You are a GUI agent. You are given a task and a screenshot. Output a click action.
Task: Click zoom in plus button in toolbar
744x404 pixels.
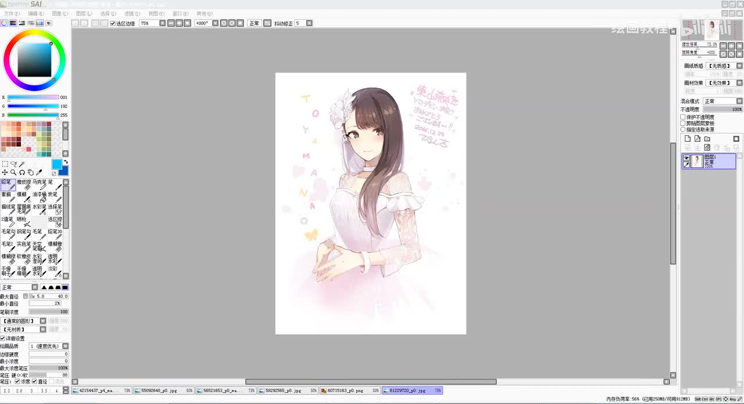click(x=179, y=23)
